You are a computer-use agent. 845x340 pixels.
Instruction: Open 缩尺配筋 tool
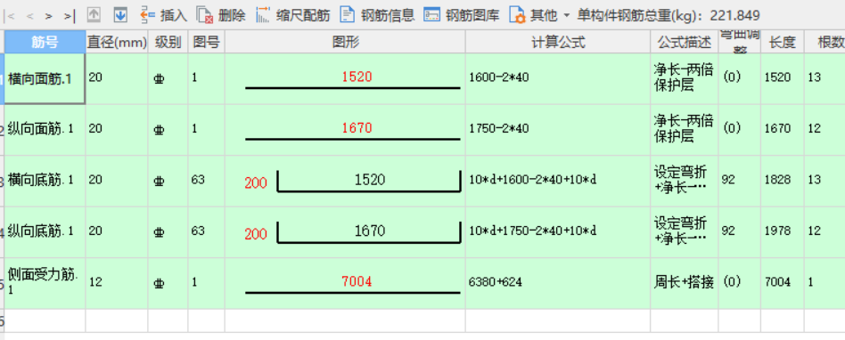(x=292, y=15)
